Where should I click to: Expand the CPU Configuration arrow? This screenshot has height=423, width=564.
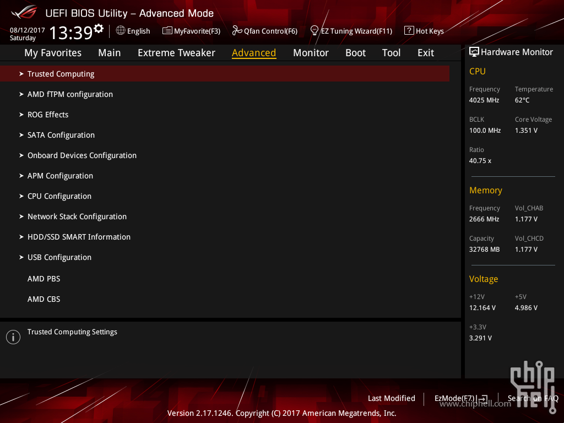point(21,196)
